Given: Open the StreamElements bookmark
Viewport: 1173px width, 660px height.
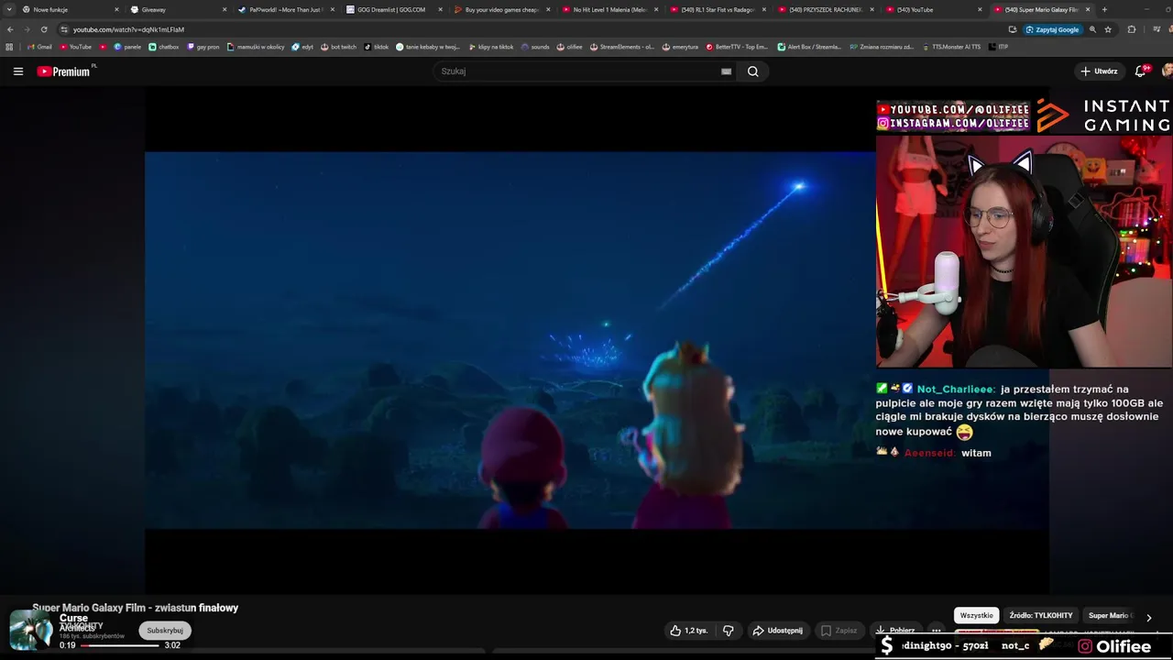Looking at the screenshot, I should click(x=621, y=47).
